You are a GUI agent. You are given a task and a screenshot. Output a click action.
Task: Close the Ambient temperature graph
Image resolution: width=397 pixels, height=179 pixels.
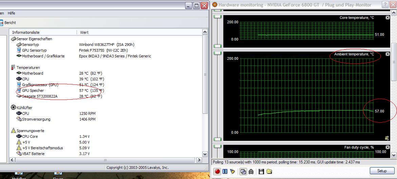(388, 54)
